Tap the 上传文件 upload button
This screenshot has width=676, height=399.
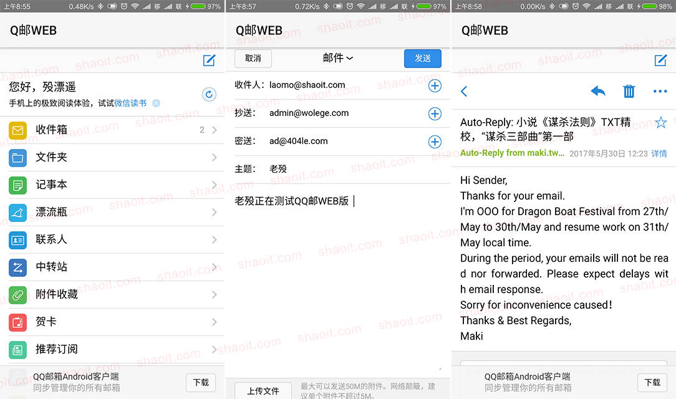(x=263, y=391)
